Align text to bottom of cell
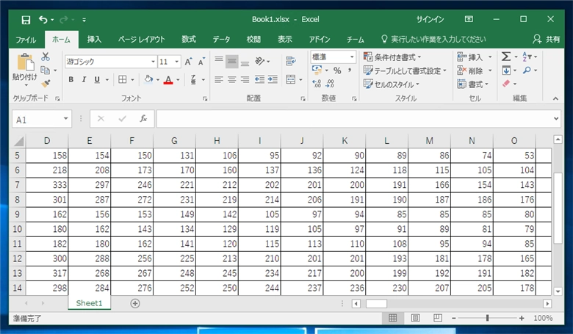573x334 pixels. [x=245, y=62]
